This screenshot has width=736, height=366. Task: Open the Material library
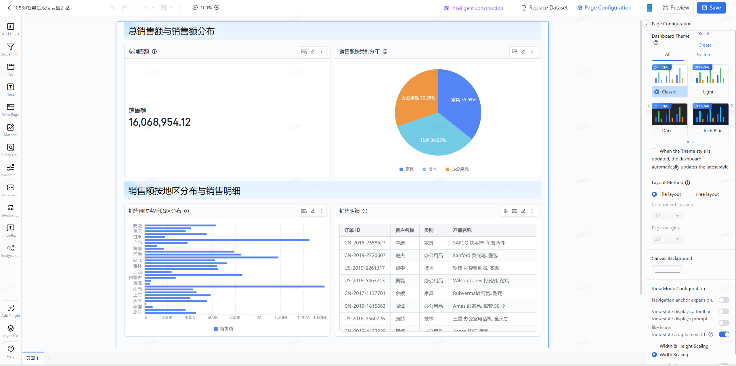tap(11, 130)
